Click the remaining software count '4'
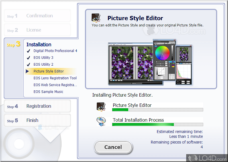The height and width of the screenshot is (162, 228). click(x=201, y=147)
